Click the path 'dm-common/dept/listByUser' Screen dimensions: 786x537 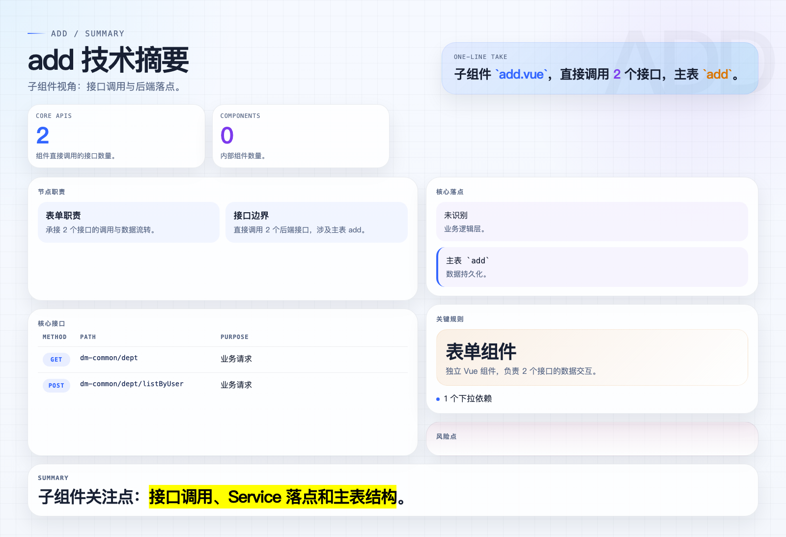click(132, 384)
